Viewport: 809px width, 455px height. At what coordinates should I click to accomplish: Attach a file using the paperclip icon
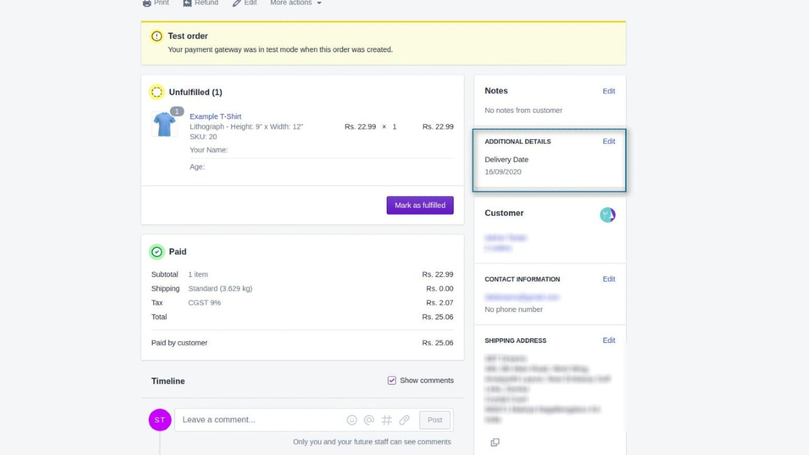pos(404,420)
